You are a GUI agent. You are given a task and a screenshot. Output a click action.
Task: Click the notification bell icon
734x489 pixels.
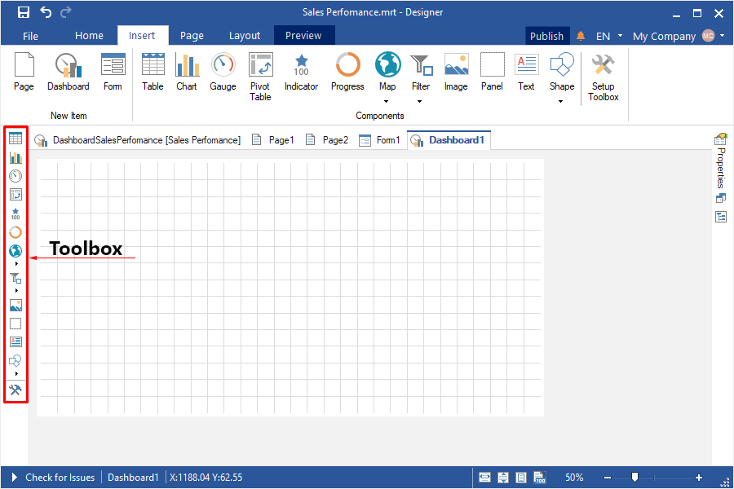(x=581, y=36)
